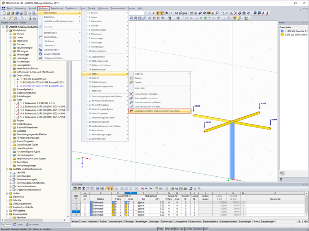Select Stabeigenschaften Stäben grafisch zuordnen menu entry

pos(159,111)
